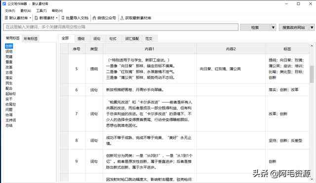Select the 改革 tag in left list
316x183 pixels.
tap(9, 67)
